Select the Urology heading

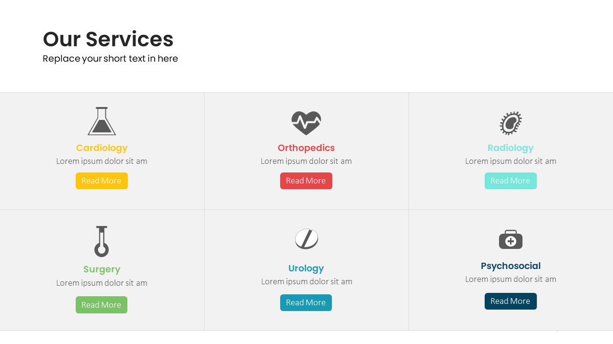coord(306,269)
